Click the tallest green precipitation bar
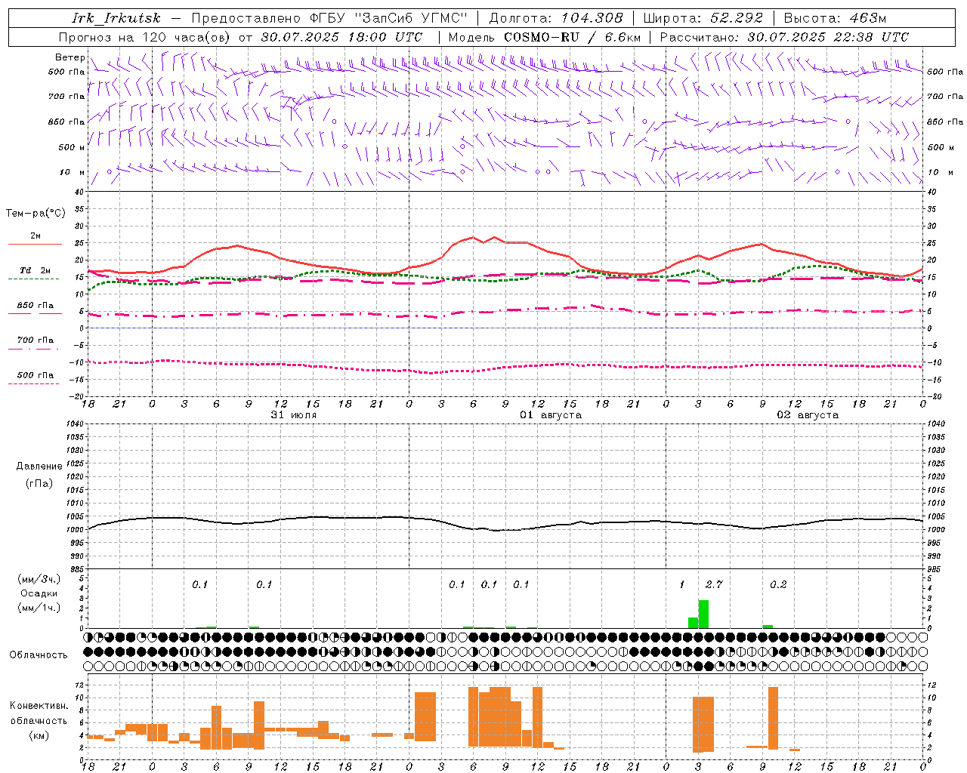967x773 pixels. click(703, 614)
